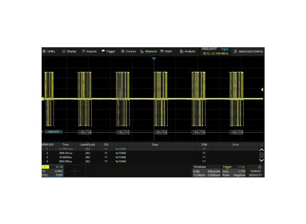306x224 pixels.
Task: Click the 0.00V offset value
Action: pos(59,175)
